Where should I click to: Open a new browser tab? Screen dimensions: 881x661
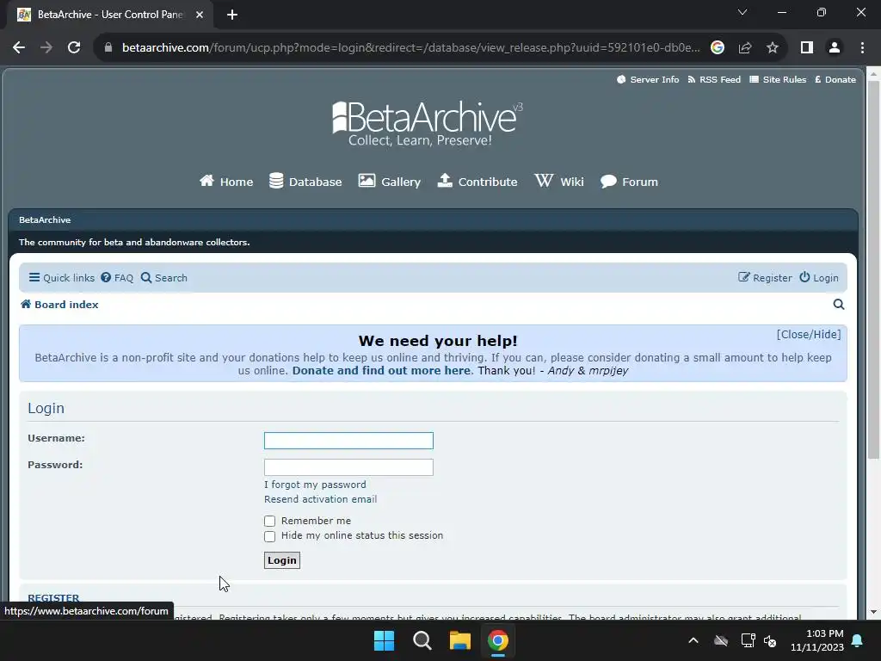point(232,15)
